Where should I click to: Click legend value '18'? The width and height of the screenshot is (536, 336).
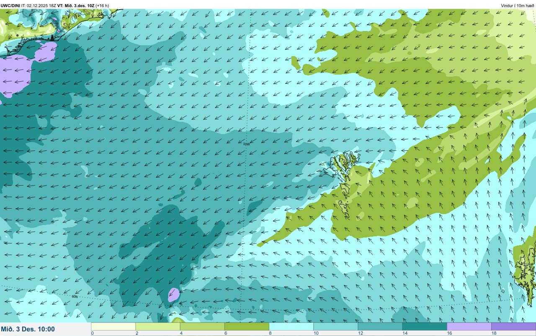pyautogui.click(x=494, y=333)
